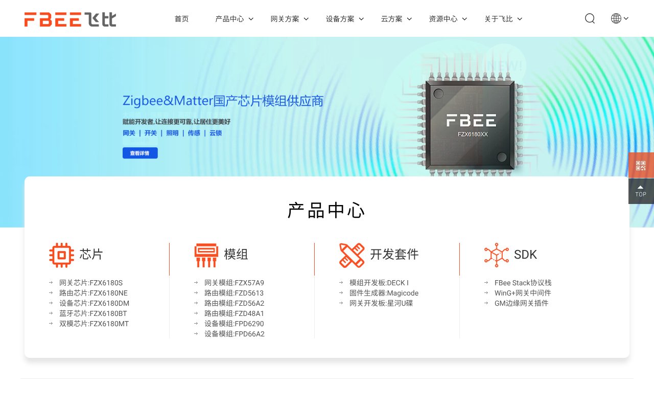The height and width of the screenshot is (409, 654).
Task: Click the molecule icon next to SDK
Action: coord(496,254)
